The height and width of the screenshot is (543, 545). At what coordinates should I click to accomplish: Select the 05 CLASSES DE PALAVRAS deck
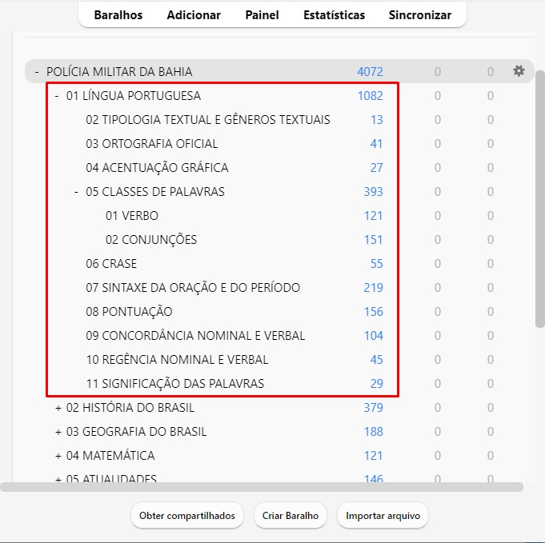pos(155,191)
